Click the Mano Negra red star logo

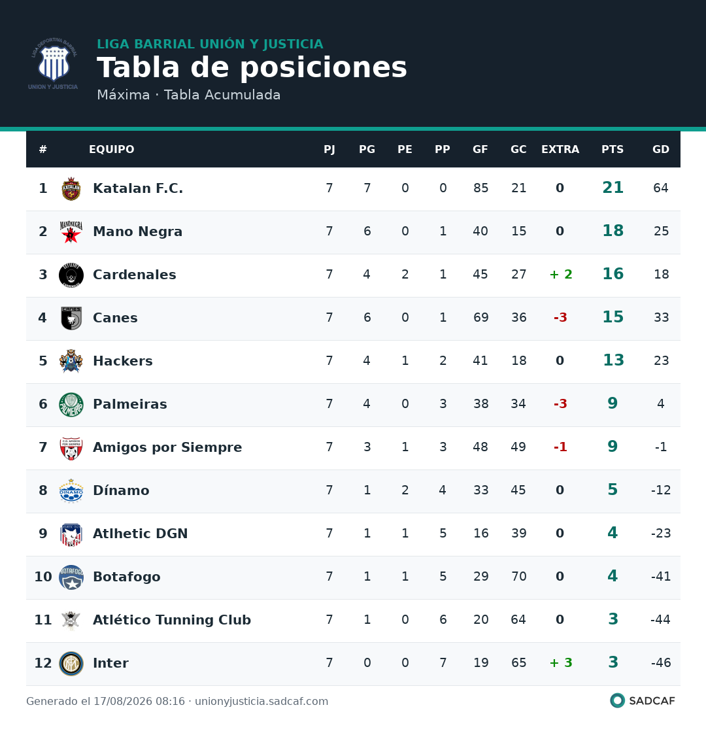71,232
